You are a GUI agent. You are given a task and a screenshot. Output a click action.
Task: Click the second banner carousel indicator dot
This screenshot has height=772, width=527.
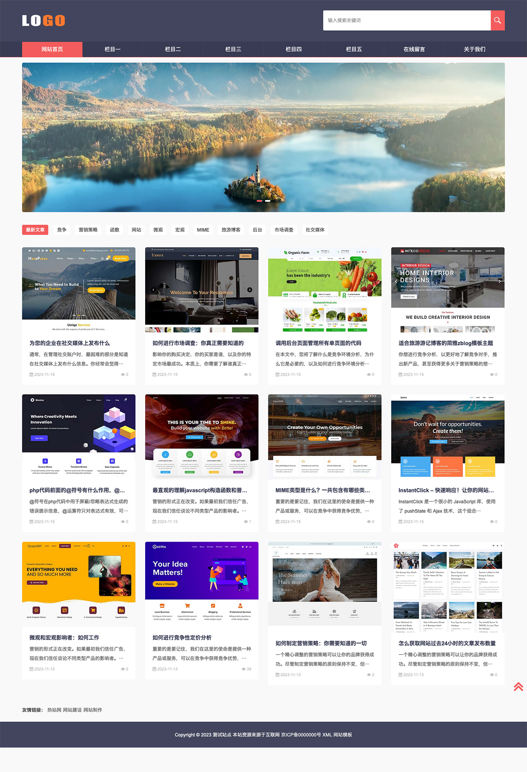(x=268, y=201)
